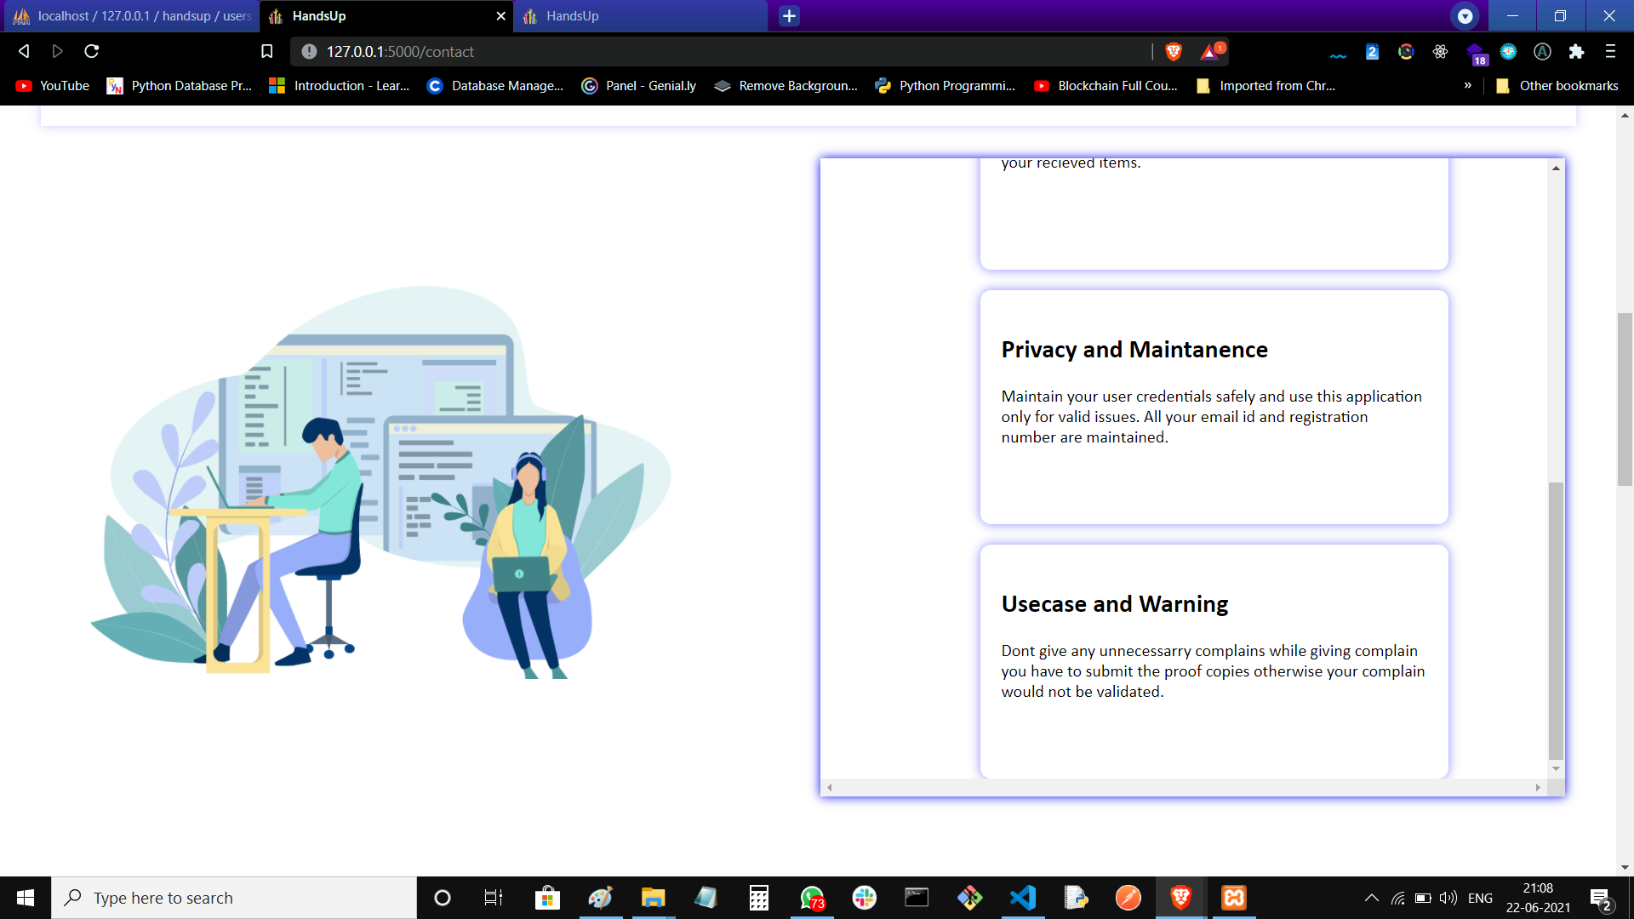Click the Privacy and Maintanence heading
The height and width of the screenshot is (919, 1634).
pos(1134,350)
